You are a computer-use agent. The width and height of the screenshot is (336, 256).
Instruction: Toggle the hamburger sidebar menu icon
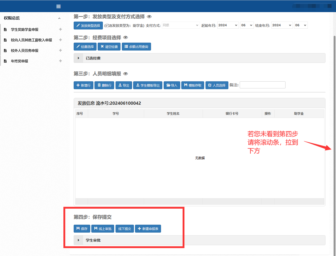click(58, 6)
